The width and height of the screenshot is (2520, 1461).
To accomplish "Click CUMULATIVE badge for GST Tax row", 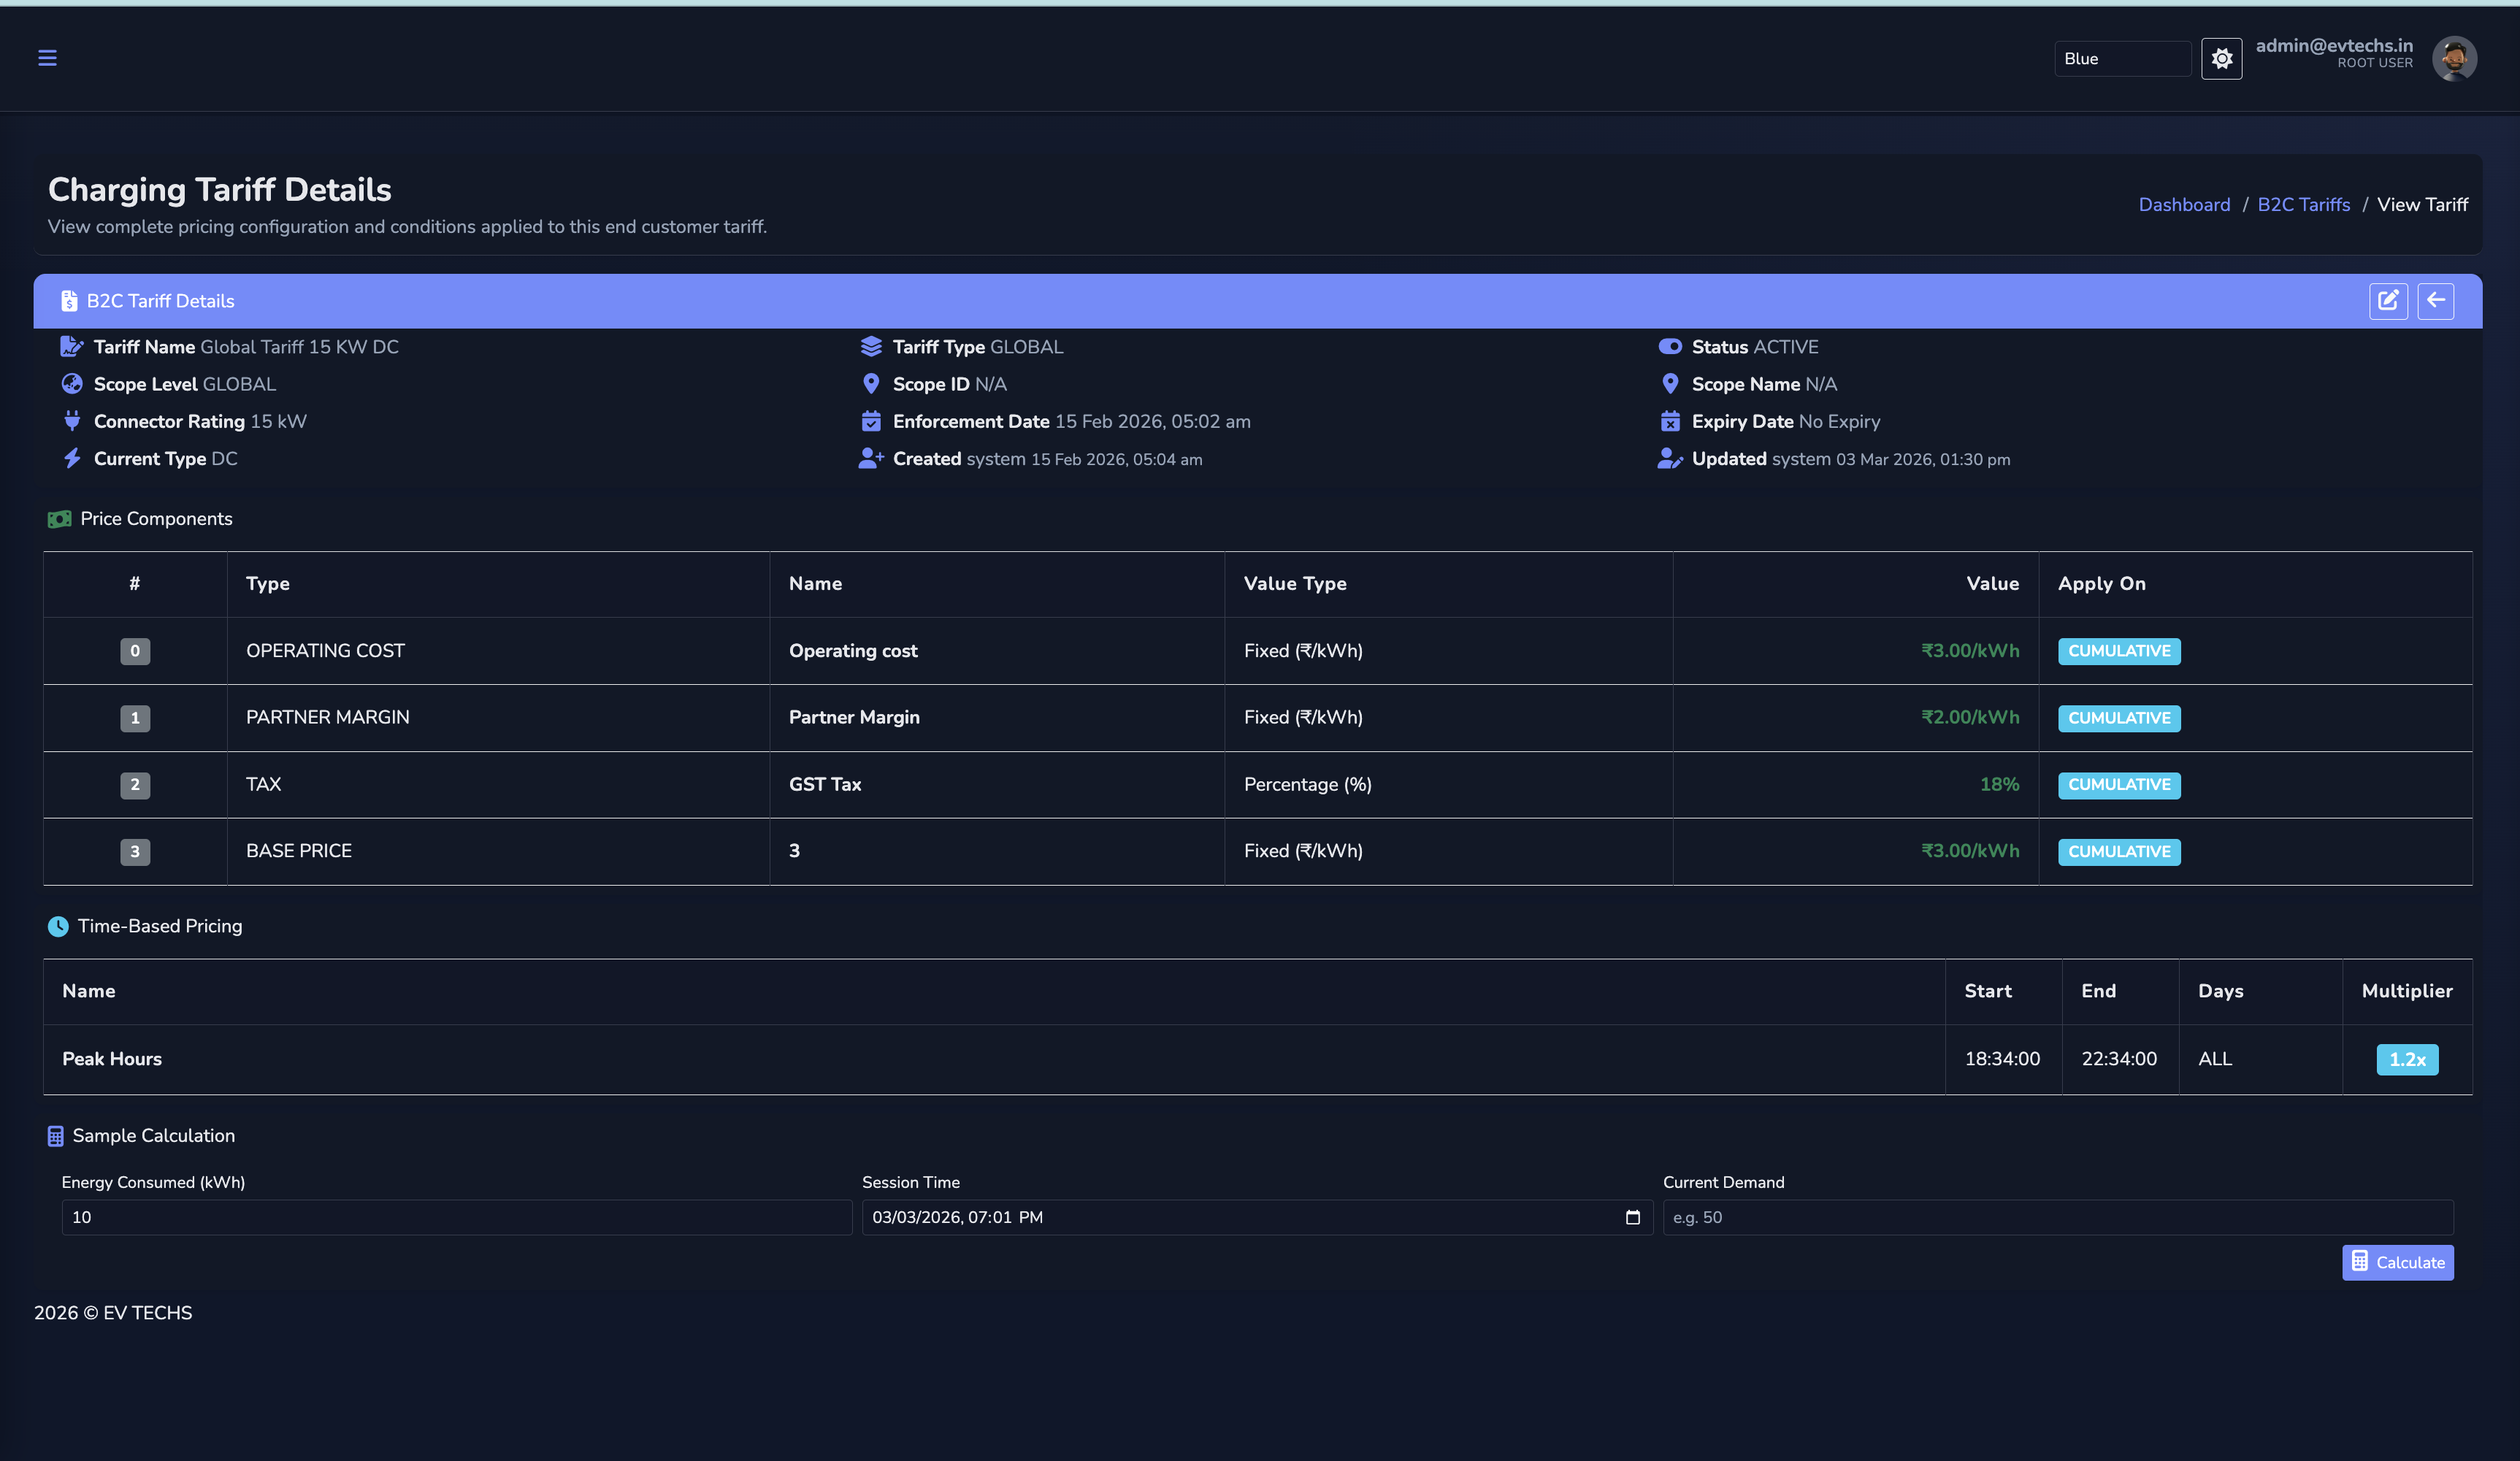I will click(2118, 785).
